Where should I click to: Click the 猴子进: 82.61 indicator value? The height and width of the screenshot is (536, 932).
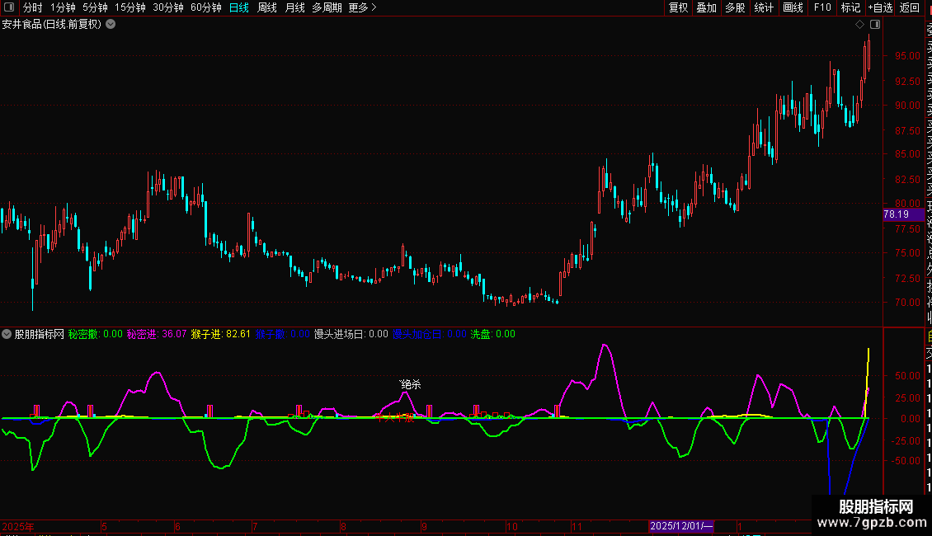[220, 334]
